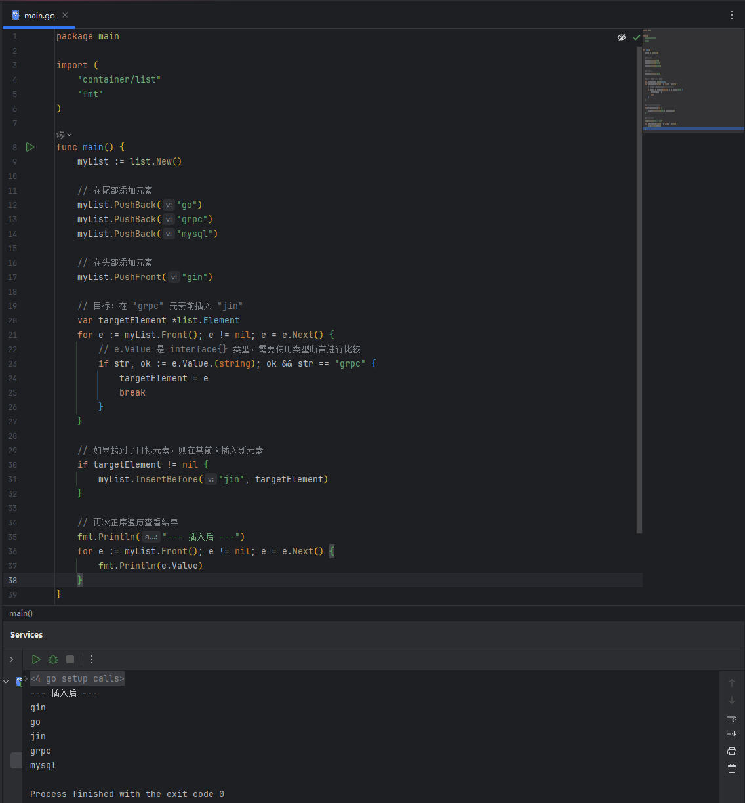Viewport: 745px width, 803px height.
Task: Click the 'v:' inlay hint before "go"
Action: coord(169,205)
